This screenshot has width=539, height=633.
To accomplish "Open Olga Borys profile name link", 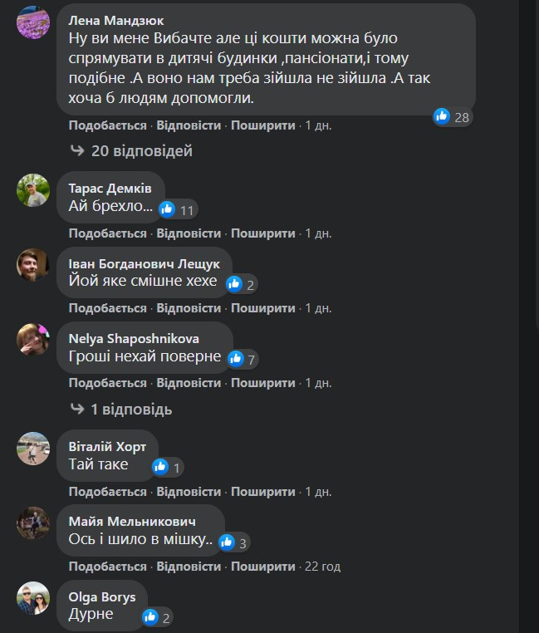I will 102,596.
